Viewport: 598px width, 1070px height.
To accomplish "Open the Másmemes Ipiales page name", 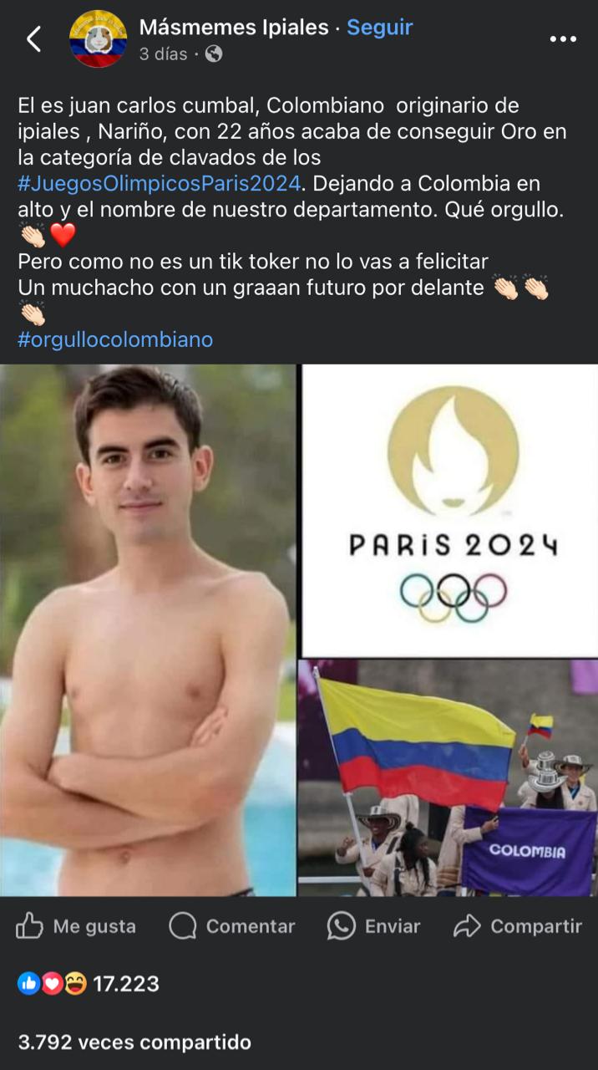I will click(234, 27).
